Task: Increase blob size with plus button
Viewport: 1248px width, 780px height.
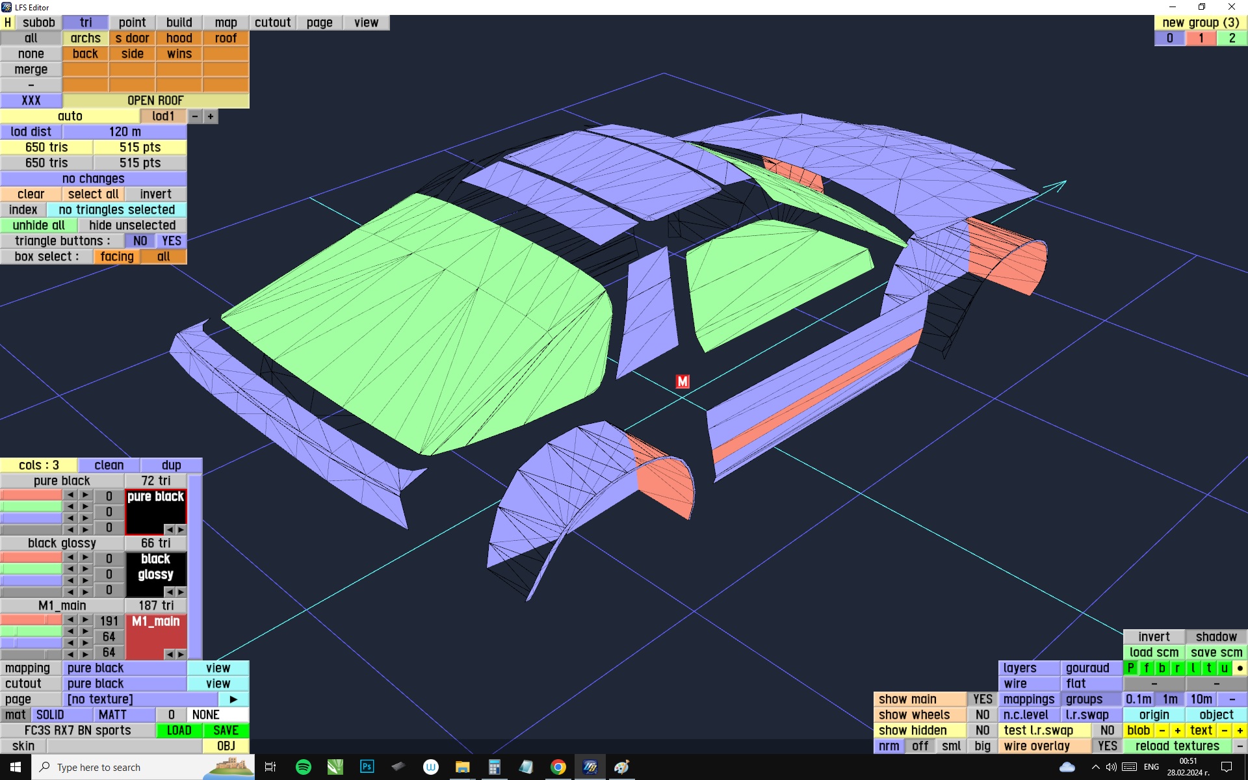Action: coord(1177,731)
